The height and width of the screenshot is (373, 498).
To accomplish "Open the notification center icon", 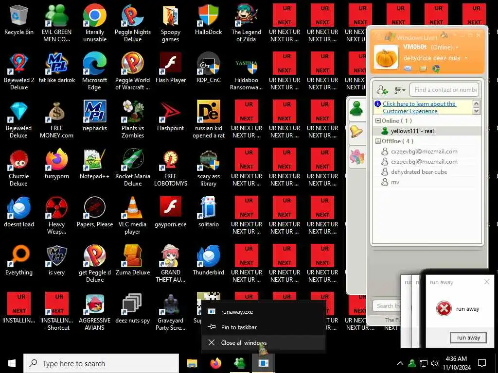I will [x=482, y=363].
